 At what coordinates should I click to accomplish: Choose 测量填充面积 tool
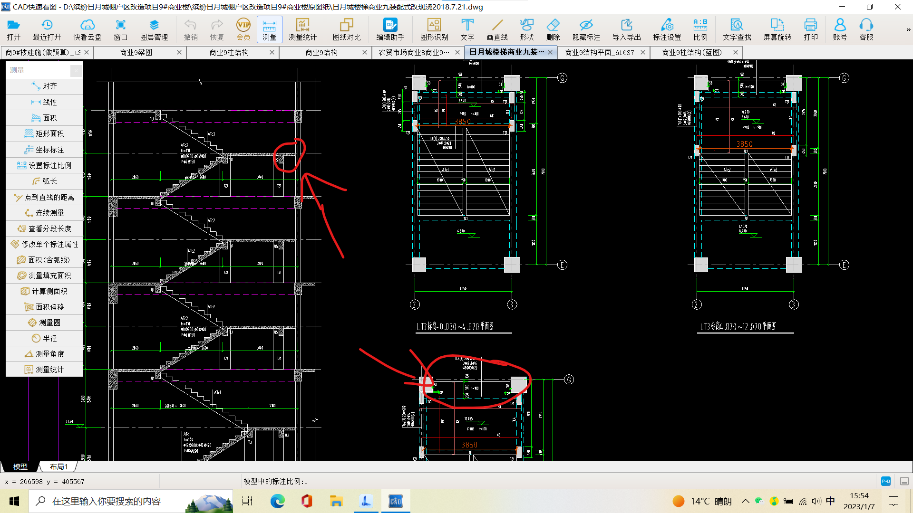(44, 275)
